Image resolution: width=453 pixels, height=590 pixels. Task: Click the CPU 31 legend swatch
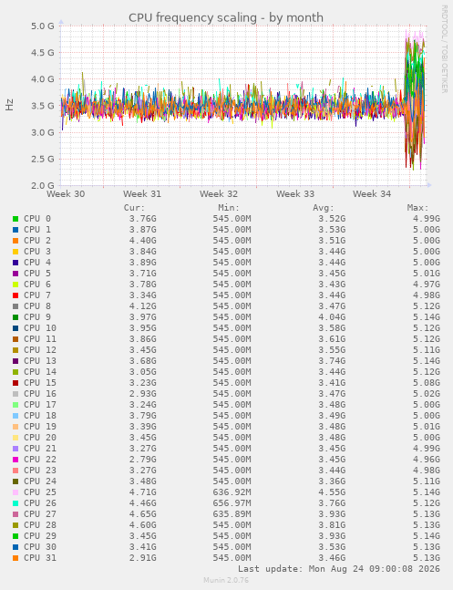click(x=15, y=558)
